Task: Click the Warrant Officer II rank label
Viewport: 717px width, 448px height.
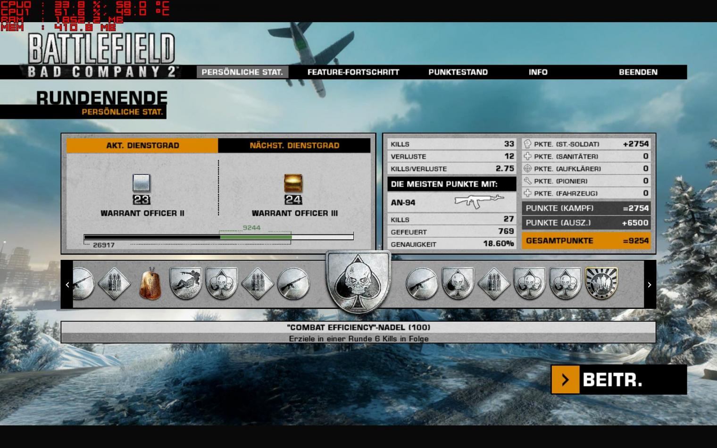Action: (142, 213)
